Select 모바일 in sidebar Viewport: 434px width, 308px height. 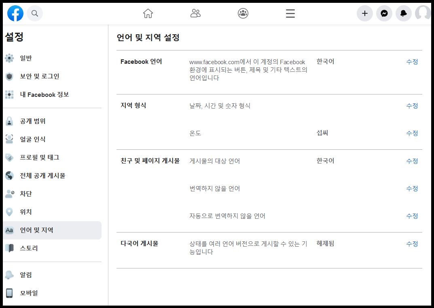(29, 293)
